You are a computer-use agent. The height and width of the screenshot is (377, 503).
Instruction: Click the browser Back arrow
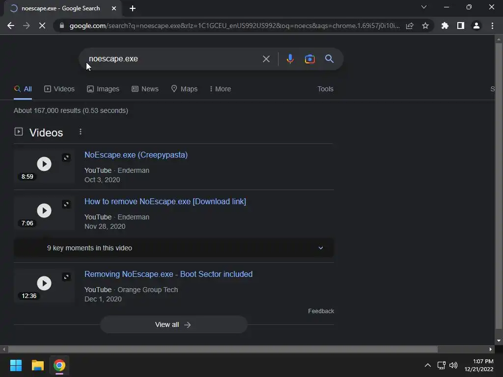coord(11,26)
